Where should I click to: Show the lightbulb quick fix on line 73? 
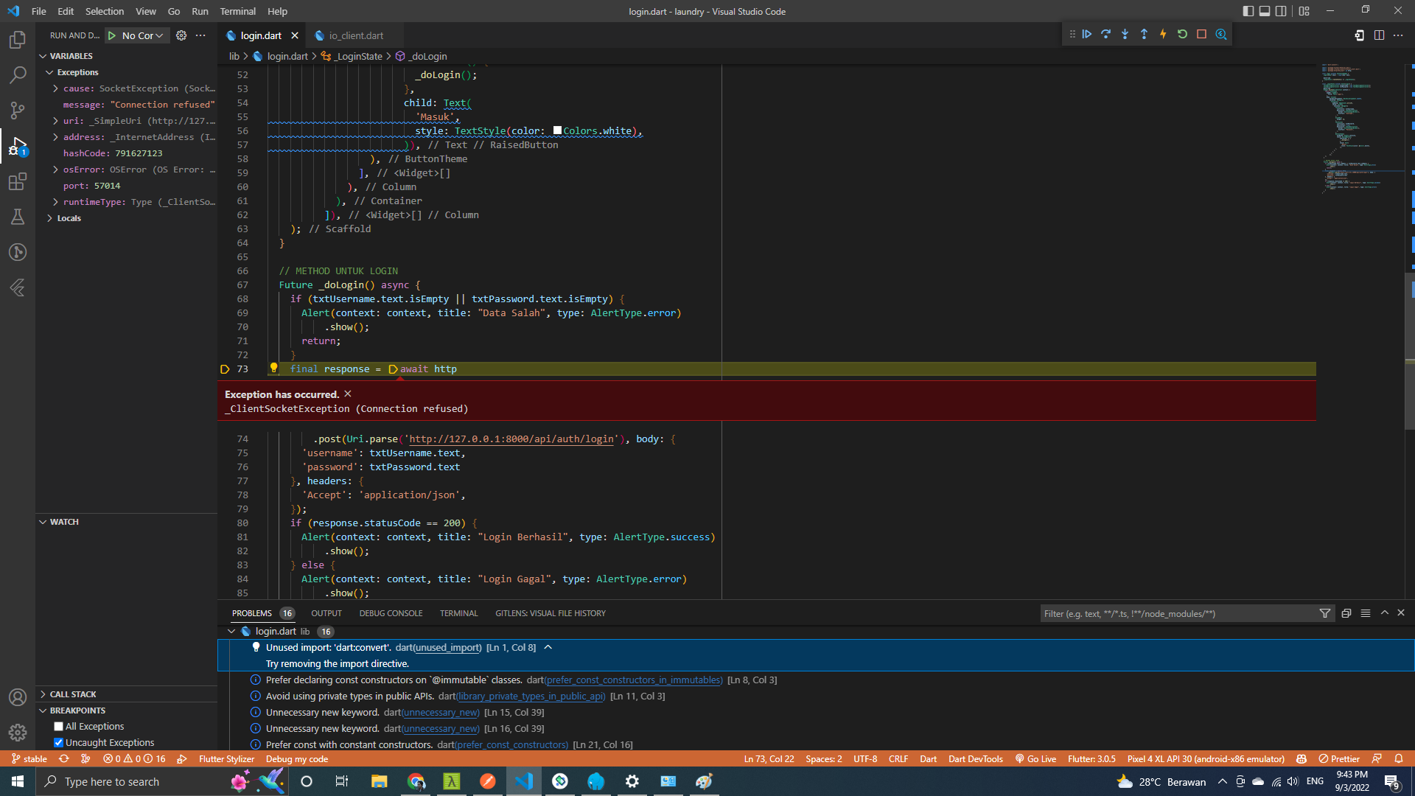[x=273, y=368]
